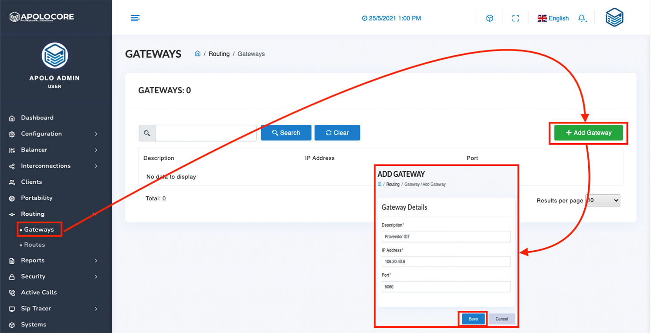Image resolution: width=651 pixels, height=333 pixels.
Task: Click the Apolocore logo in sidebar
Action: (42, 17)
